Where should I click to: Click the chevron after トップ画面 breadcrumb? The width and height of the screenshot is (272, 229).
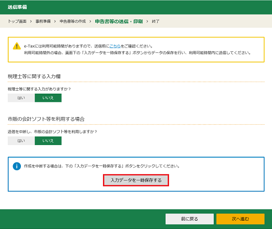click(31, 21)
